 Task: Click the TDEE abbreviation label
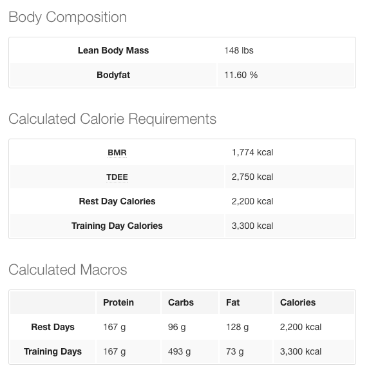click(117, 177)
